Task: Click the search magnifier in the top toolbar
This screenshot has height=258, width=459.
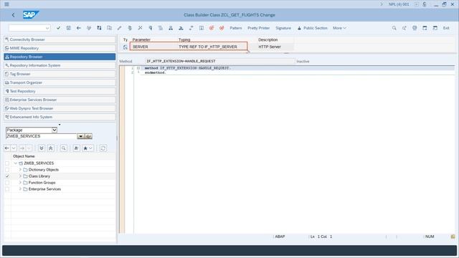Action: coord(394,28)
